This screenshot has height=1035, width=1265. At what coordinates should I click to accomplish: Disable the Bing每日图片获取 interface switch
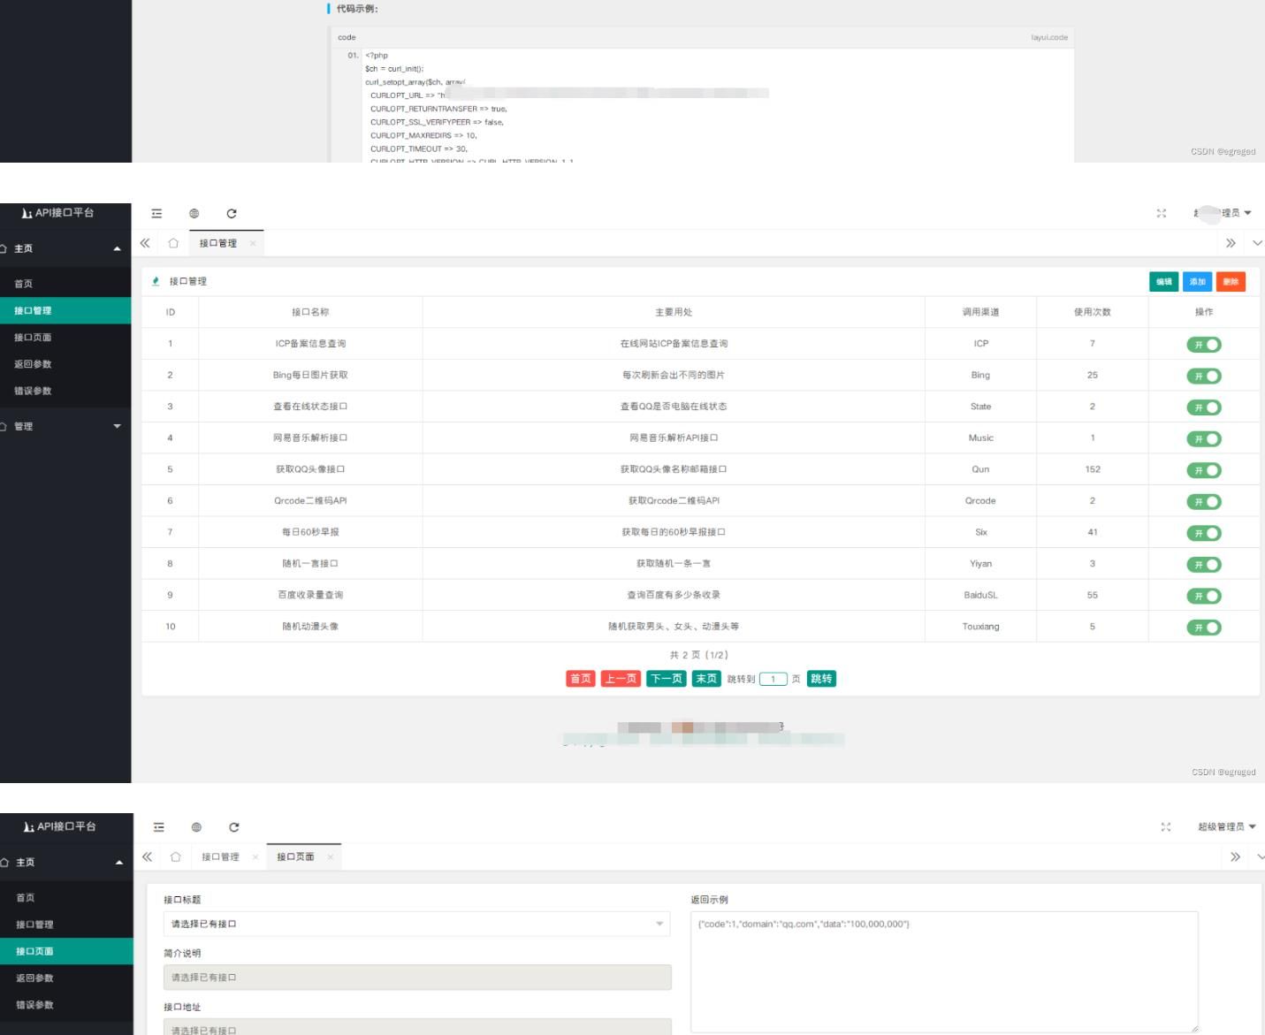tap(1203, 376)
